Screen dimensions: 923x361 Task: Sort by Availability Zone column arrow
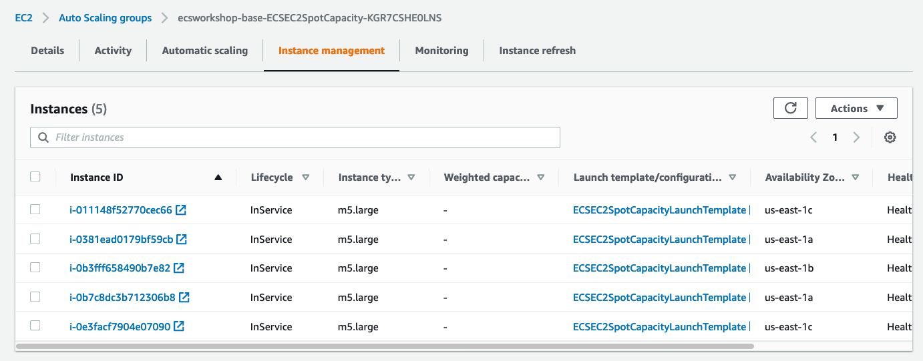click(855, 177)
